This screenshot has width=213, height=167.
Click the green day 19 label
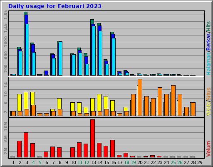pos(133,162)
